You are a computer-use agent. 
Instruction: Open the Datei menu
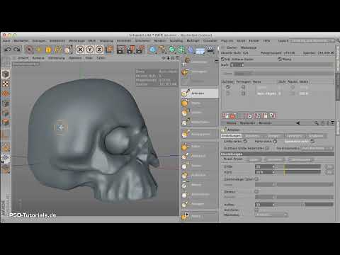coord(6,41)
